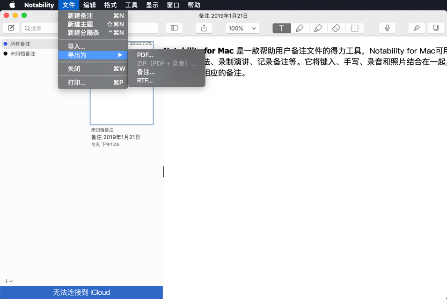This screenshot has height=299, width=447.
Task: Select the Highlighter tool
Action: pyautogui.click(x=318, y=28)
